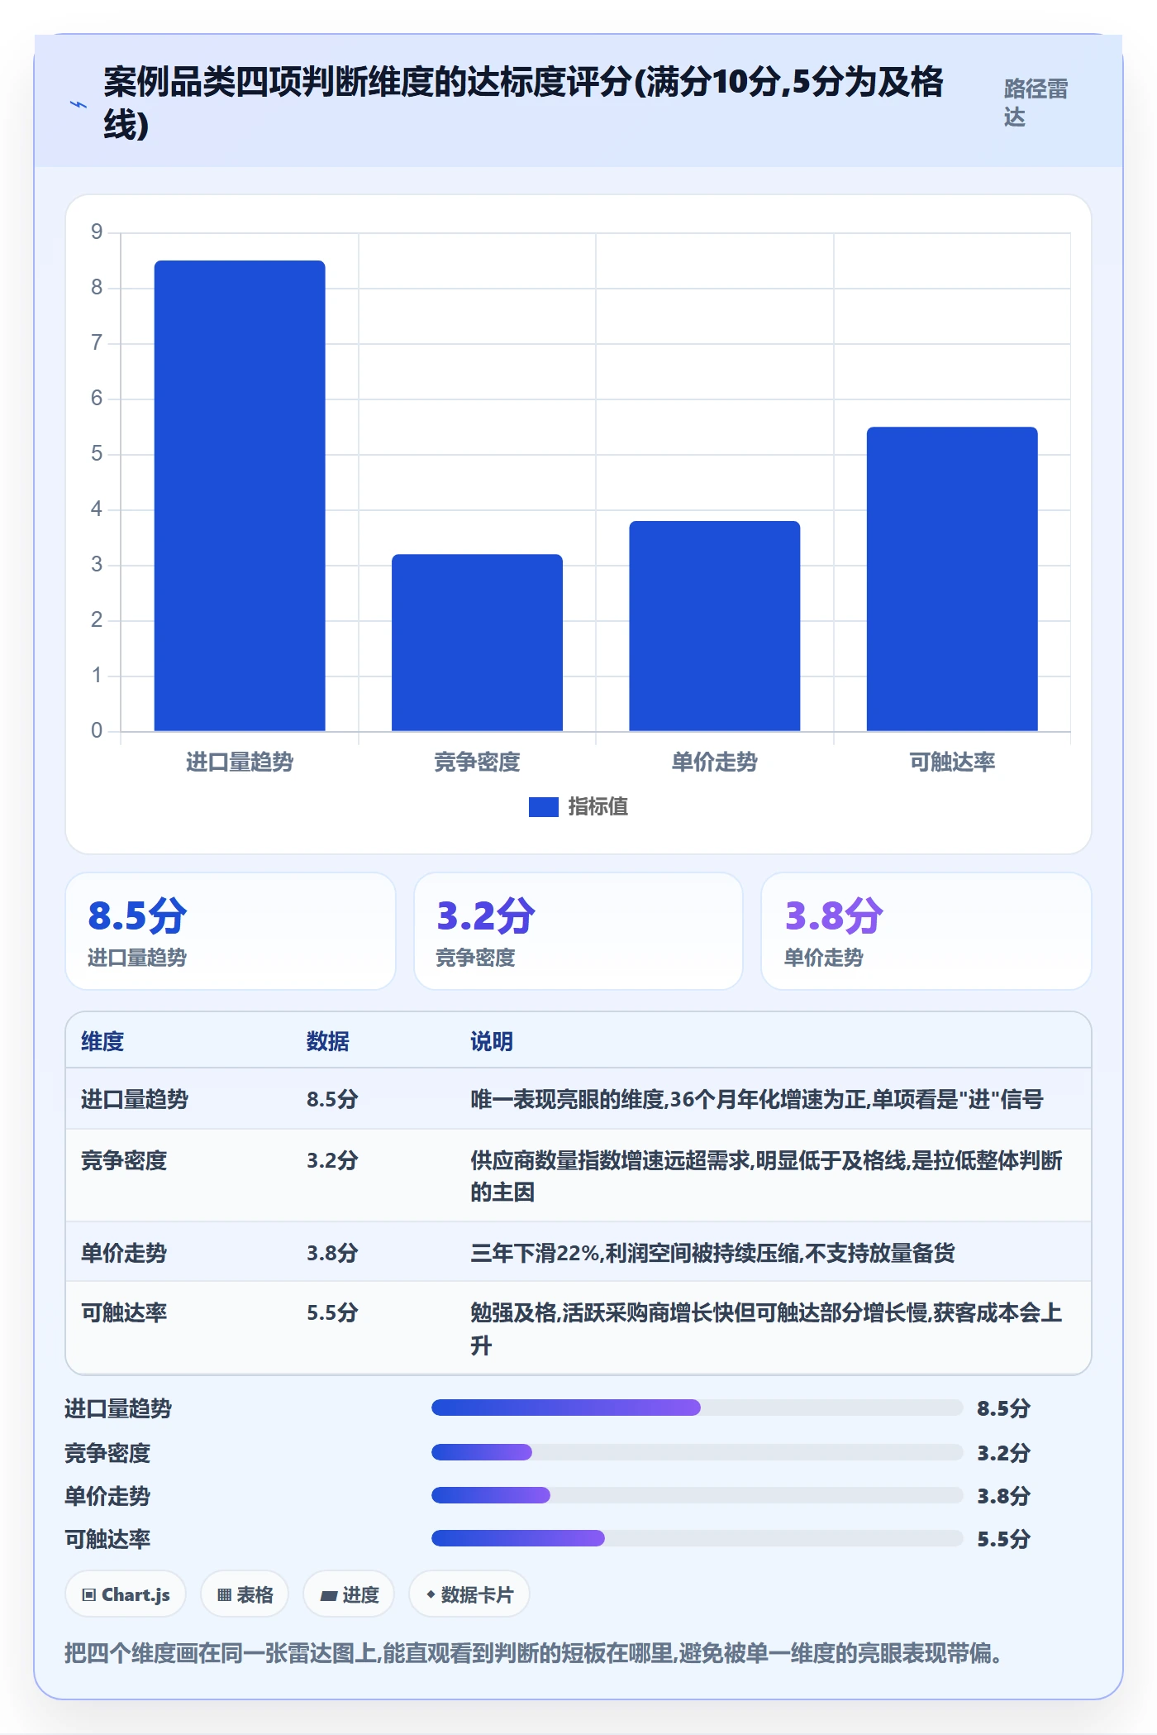Image resolution: width=1157 pixels, height=1735 pixels.
Task: Click the 竞争密度 bar in the chart
Action: point(477,643)
